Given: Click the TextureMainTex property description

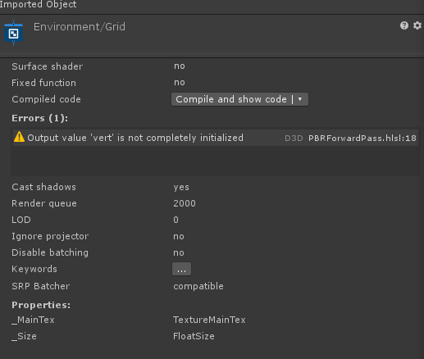Looking at the screenshot, I should [209, 320].
